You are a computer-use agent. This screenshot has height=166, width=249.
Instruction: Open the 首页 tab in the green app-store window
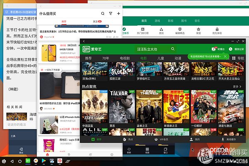click(144, 21)
